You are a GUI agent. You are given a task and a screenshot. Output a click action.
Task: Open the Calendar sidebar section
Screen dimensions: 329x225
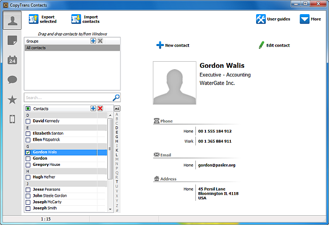click(x=12, y=60)
